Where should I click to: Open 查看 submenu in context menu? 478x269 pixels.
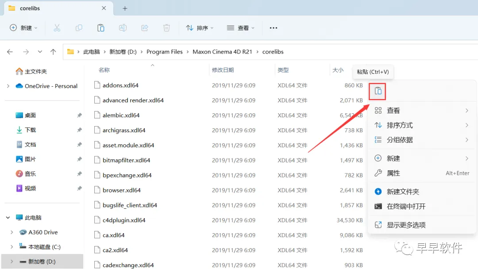[422, 111]
